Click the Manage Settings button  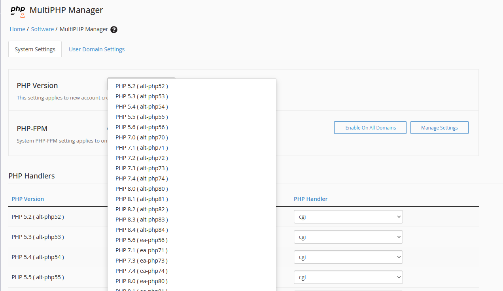pyautogui.click(x=439, y=128)
